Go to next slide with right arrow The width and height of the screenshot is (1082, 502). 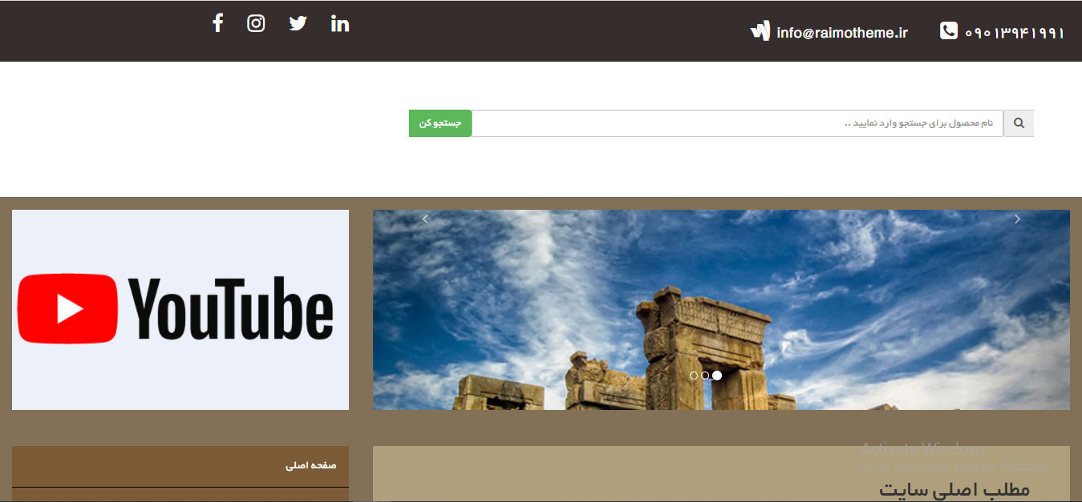click(1017, 219)
